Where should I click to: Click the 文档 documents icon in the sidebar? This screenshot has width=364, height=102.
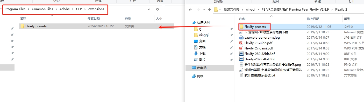[196, 47]
